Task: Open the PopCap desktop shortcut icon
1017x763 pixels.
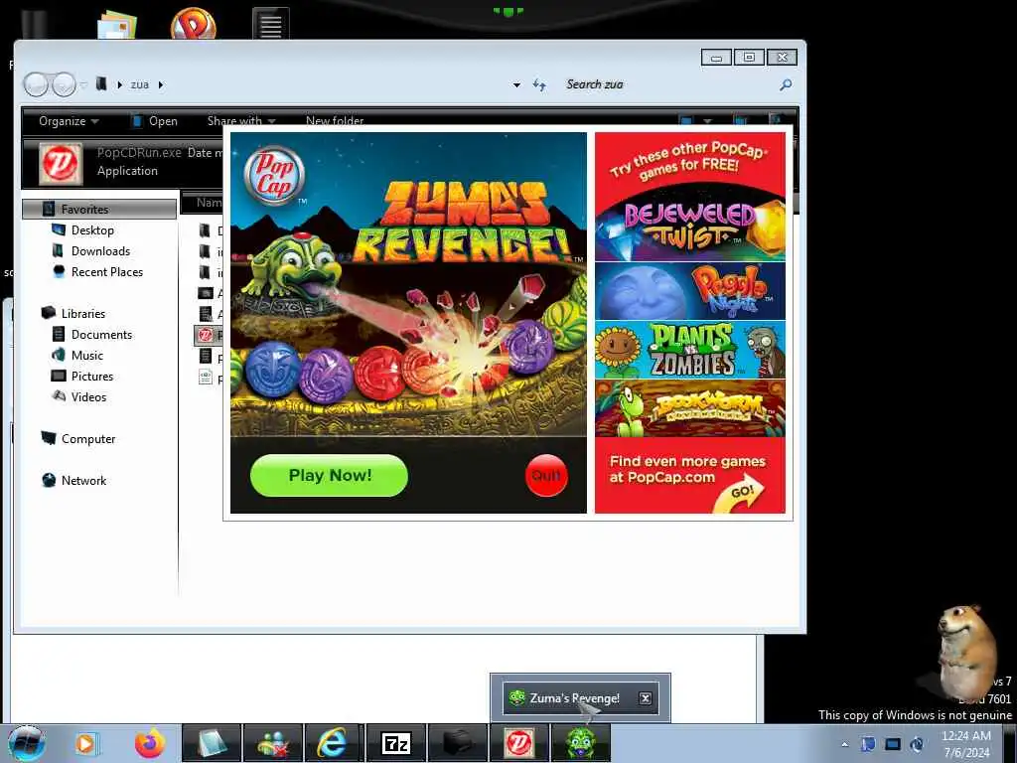Action: (194, 24)
